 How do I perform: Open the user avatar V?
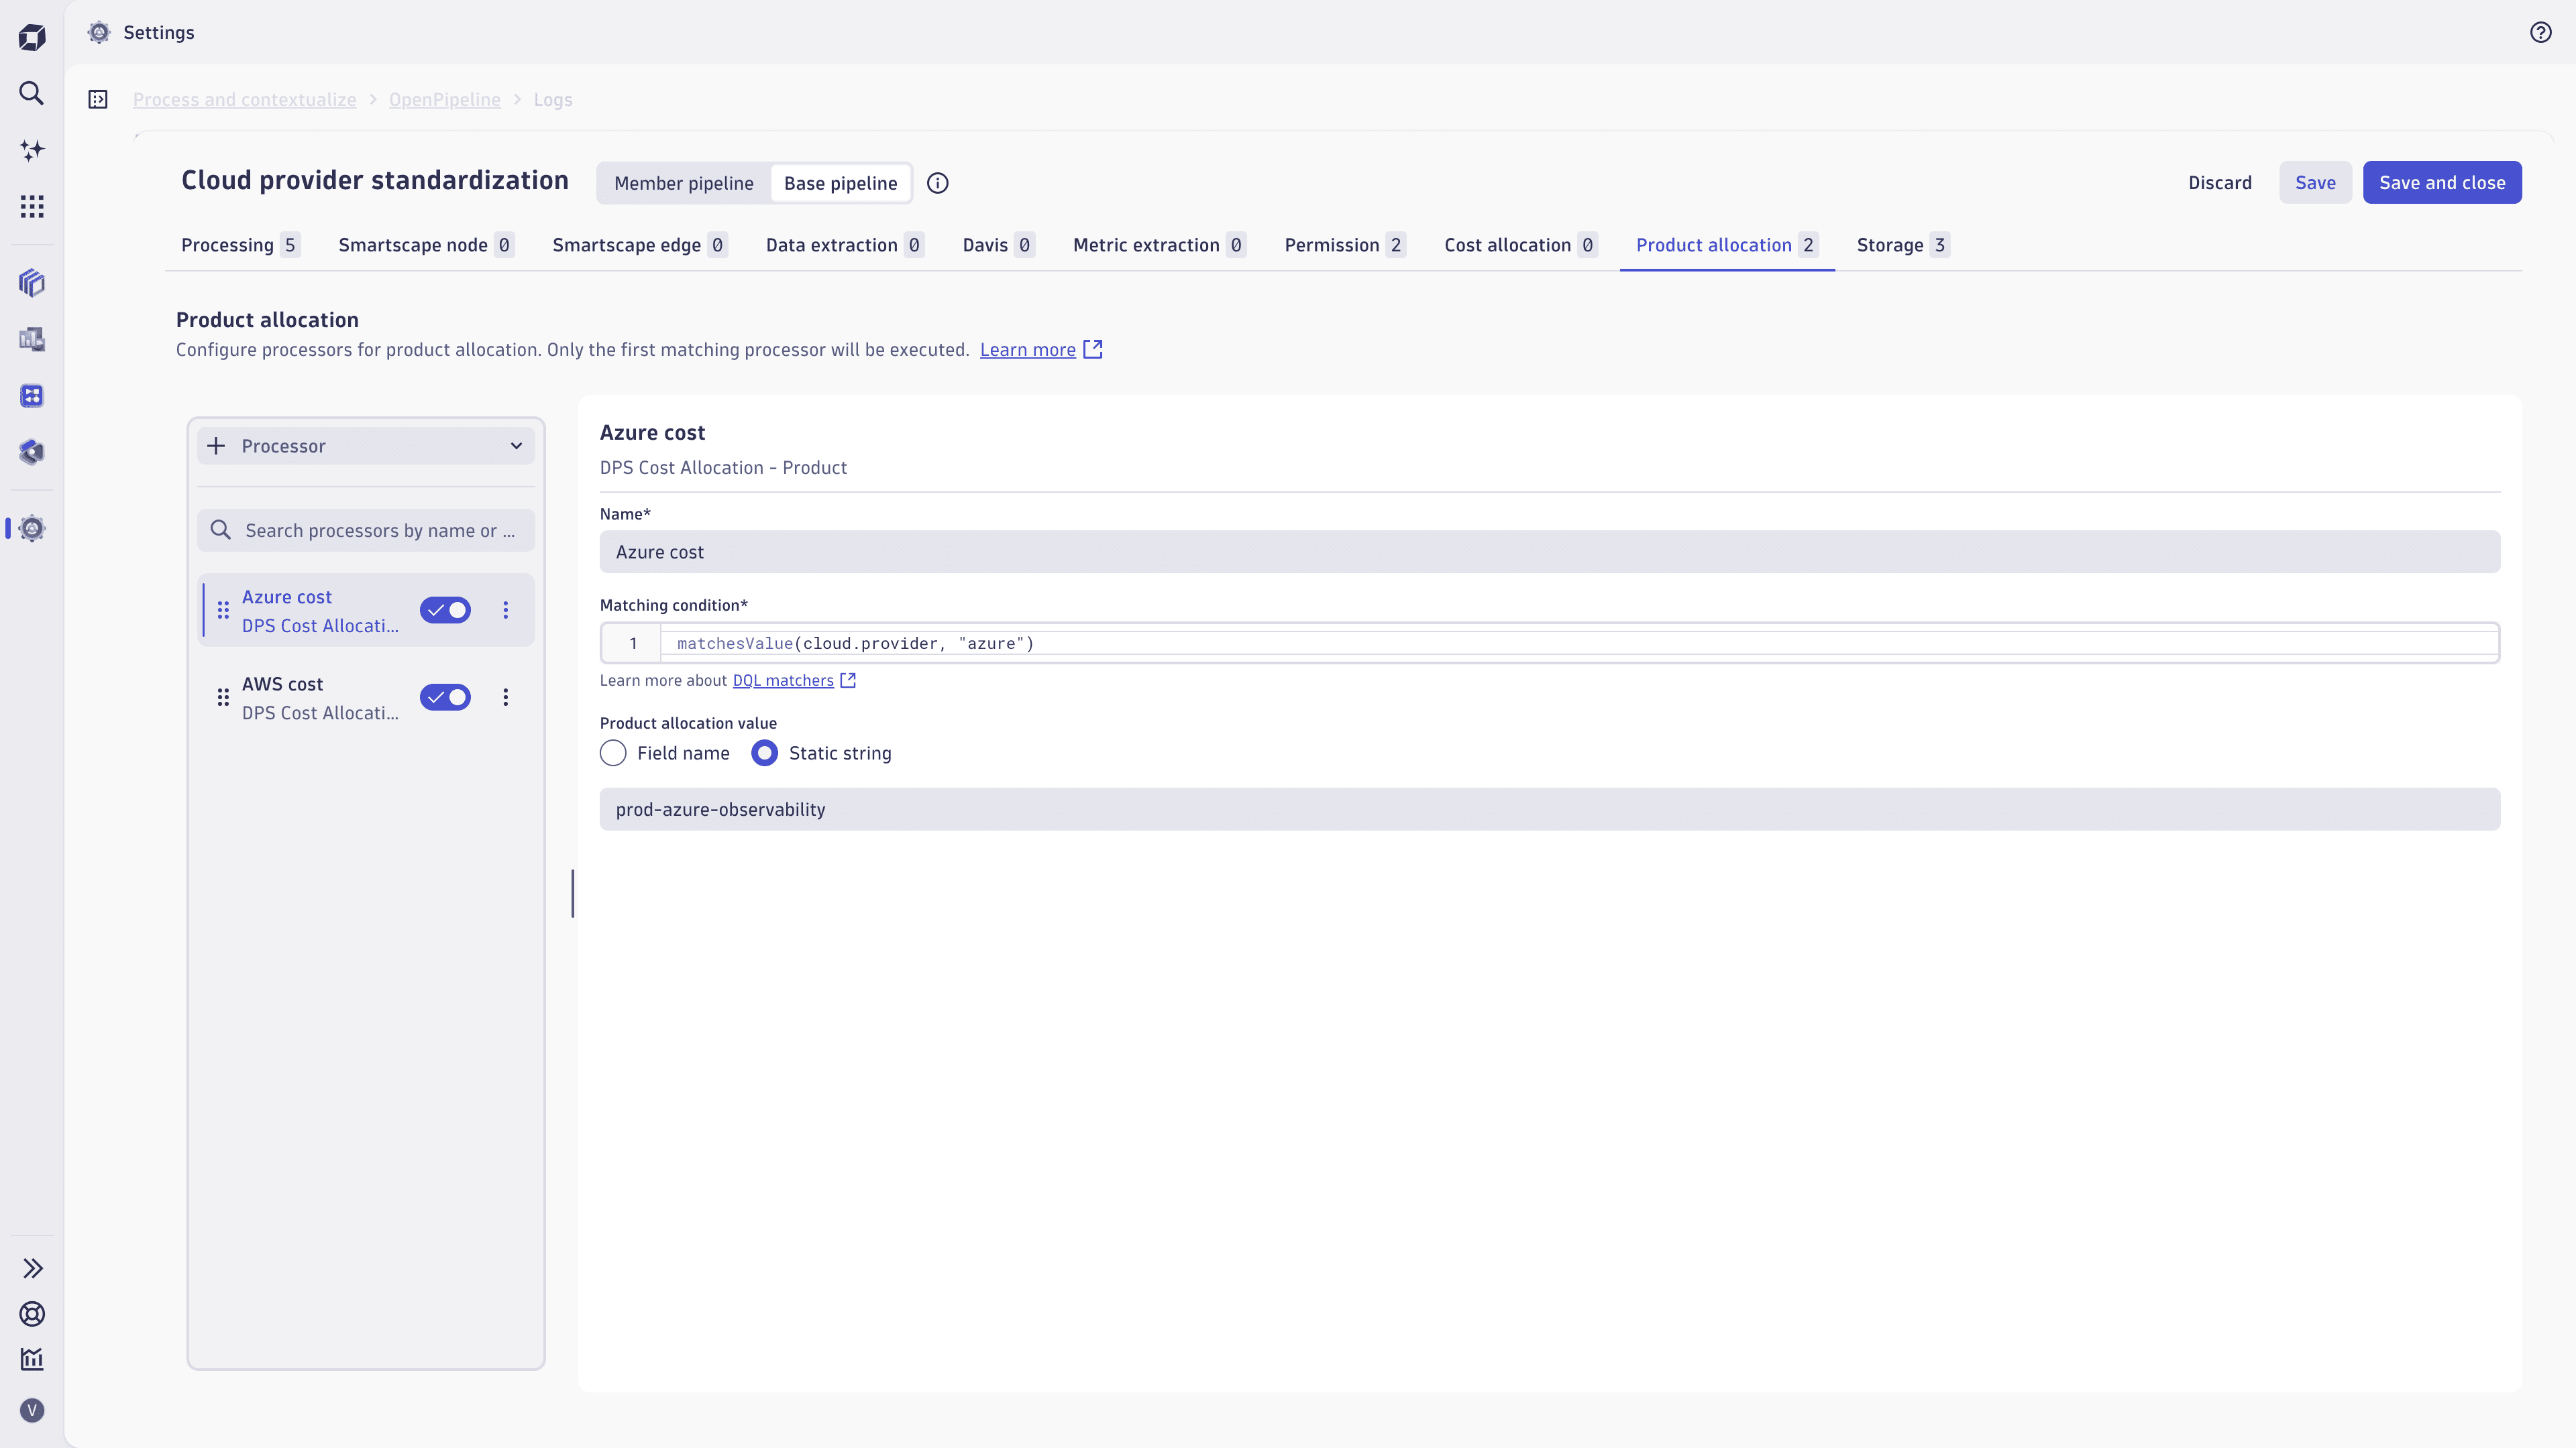(x=32, y=1410)
